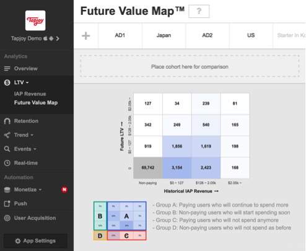
Task: Add a new cohort with plus icon
Action: coord(86,36)
